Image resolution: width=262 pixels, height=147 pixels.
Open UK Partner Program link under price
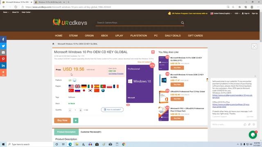[x=116, y=73]
